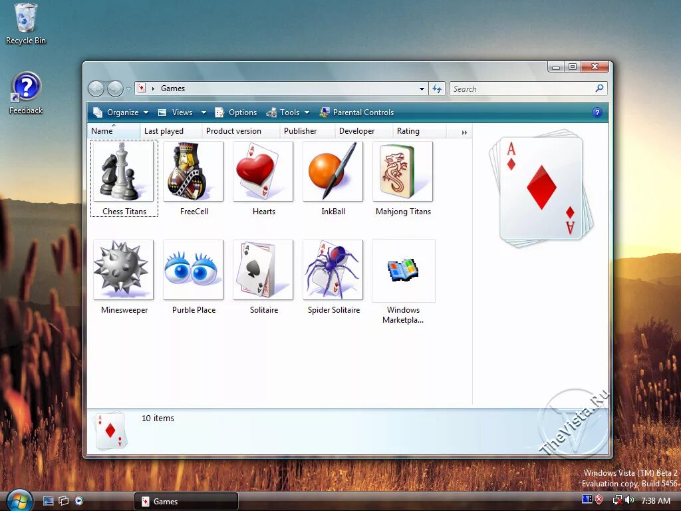This screenshot has width=681, height=511.
Task: Select the Mahjong Titans game icon
Action: pos(402,171)
